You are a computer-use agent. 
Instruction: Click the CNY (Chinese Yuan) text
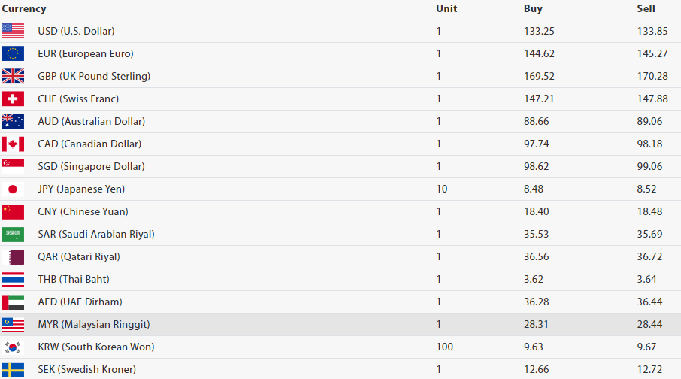pyautogui.click(x=83, y=211)
